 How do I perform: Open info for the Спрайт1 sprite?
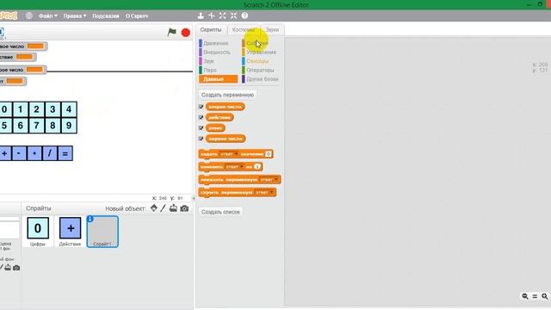[x=90, y=219]
